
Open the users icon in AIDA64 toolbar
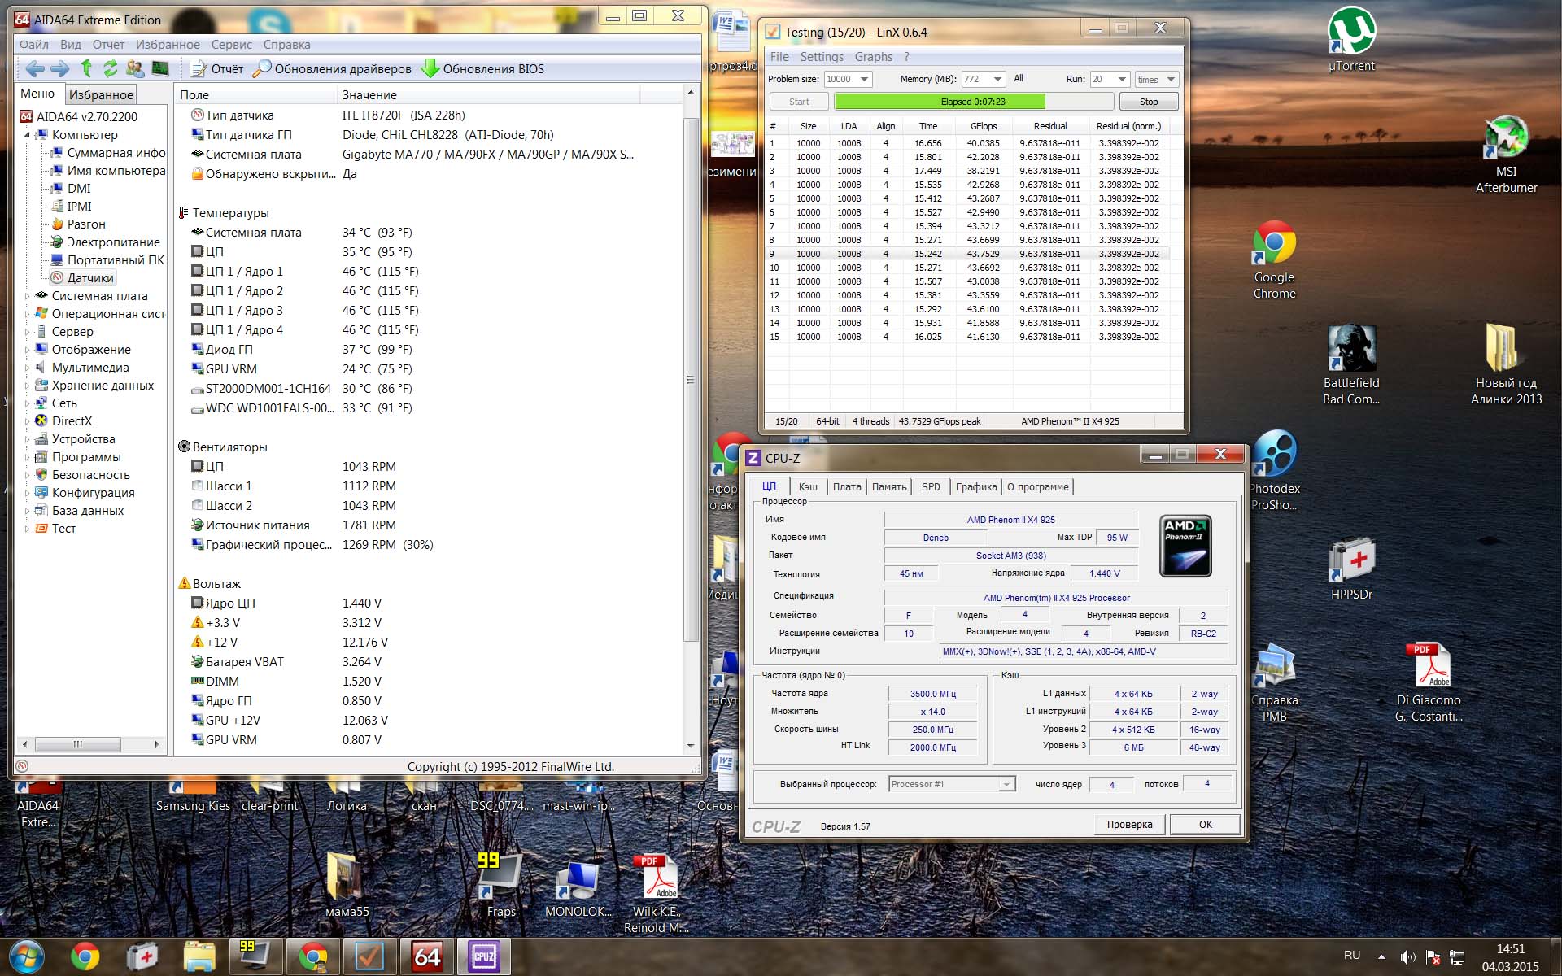(x=134, y=68)
